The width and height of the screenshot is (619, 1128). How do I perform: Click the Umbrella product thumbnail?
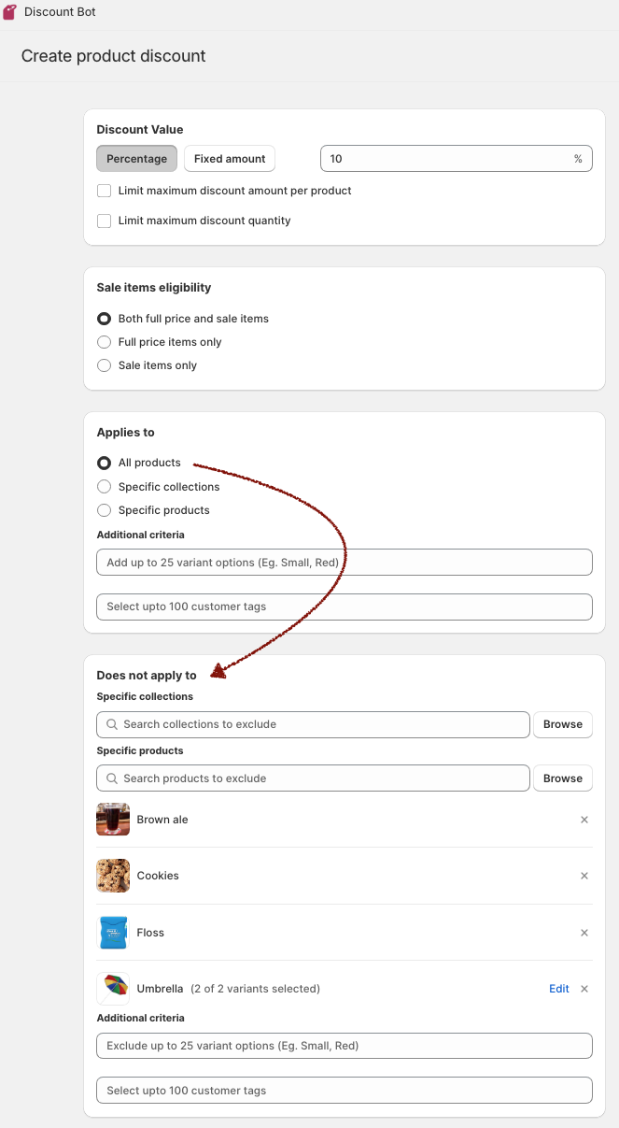113,989
